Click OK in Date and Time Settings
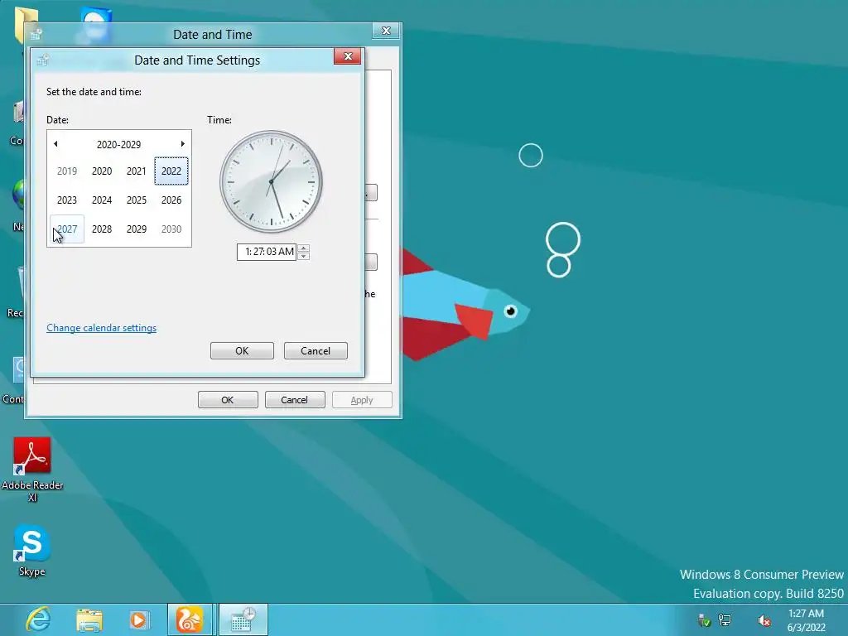This screenshot has width=848, height=636. point(242,350)
